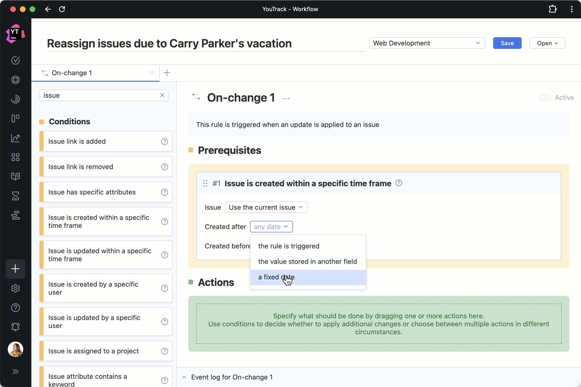The image size is (581, 387).
Task: Click the blue Save button
Action: (507, 43)
